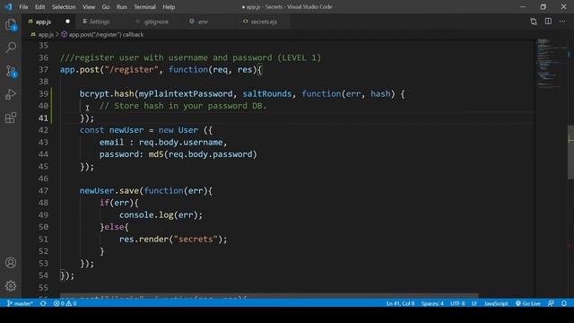
Task: Open the View menu
Action: 89,7
